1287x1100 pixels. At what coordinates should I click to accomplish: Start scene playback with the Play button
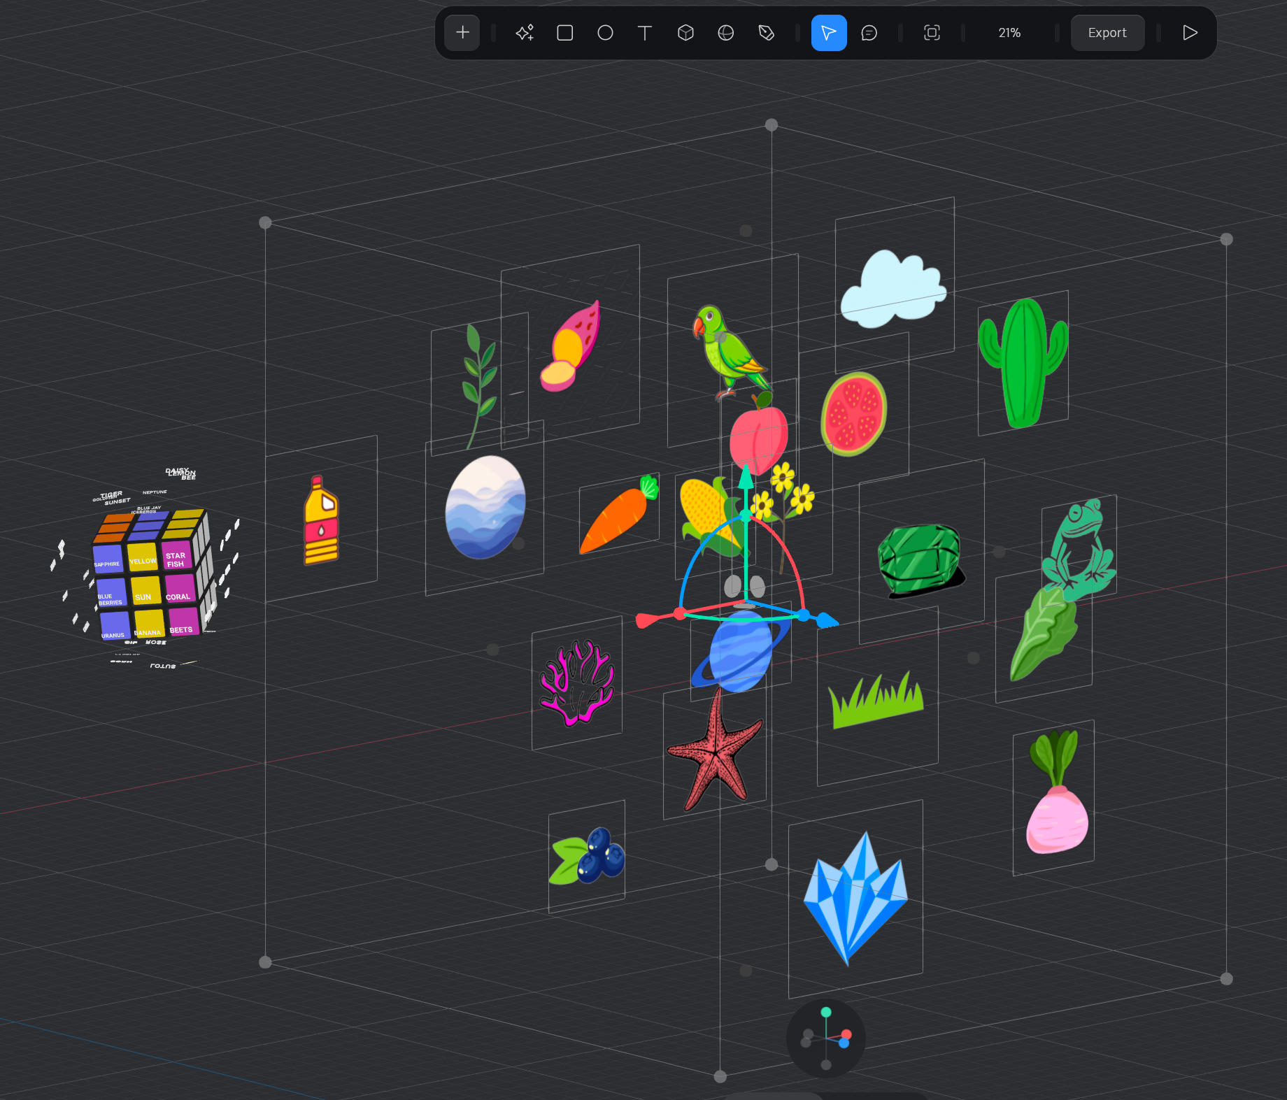pyautogui.click(x=1189, y=32)
